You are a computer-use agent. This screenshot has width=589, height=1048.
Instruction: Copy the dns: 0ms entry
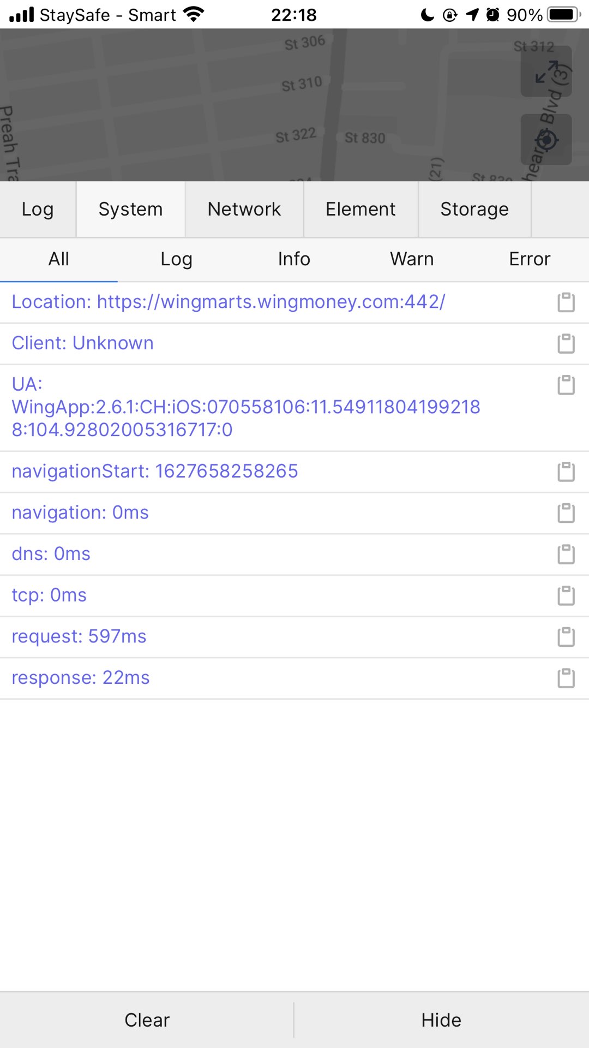tap(566, 555)
